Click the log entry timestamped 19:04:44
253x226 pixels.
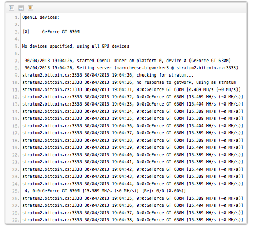click(x=133, y=184)
